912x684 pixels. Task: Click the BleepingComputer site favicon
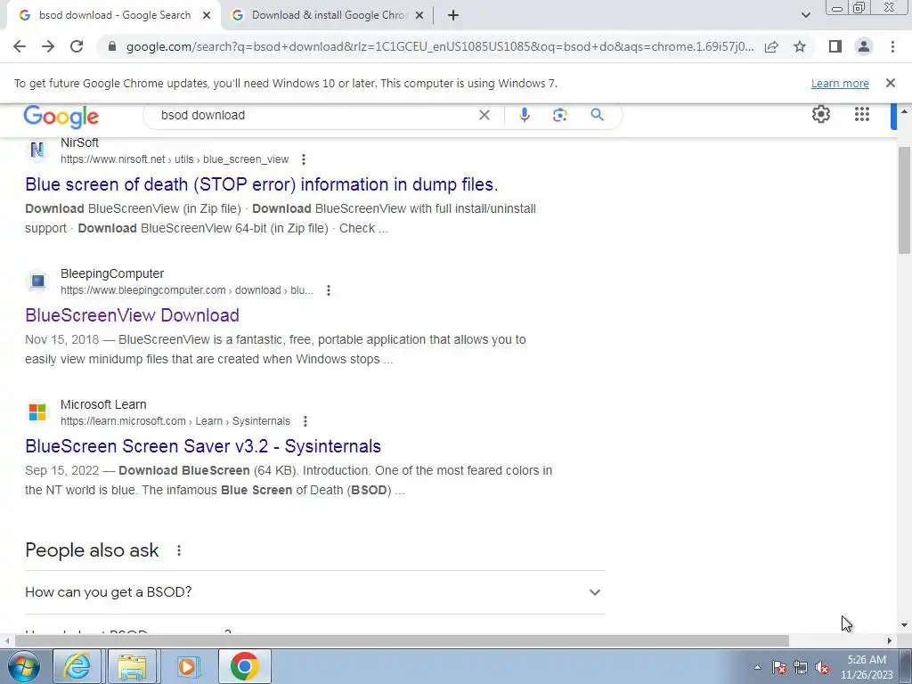(37, 281)
